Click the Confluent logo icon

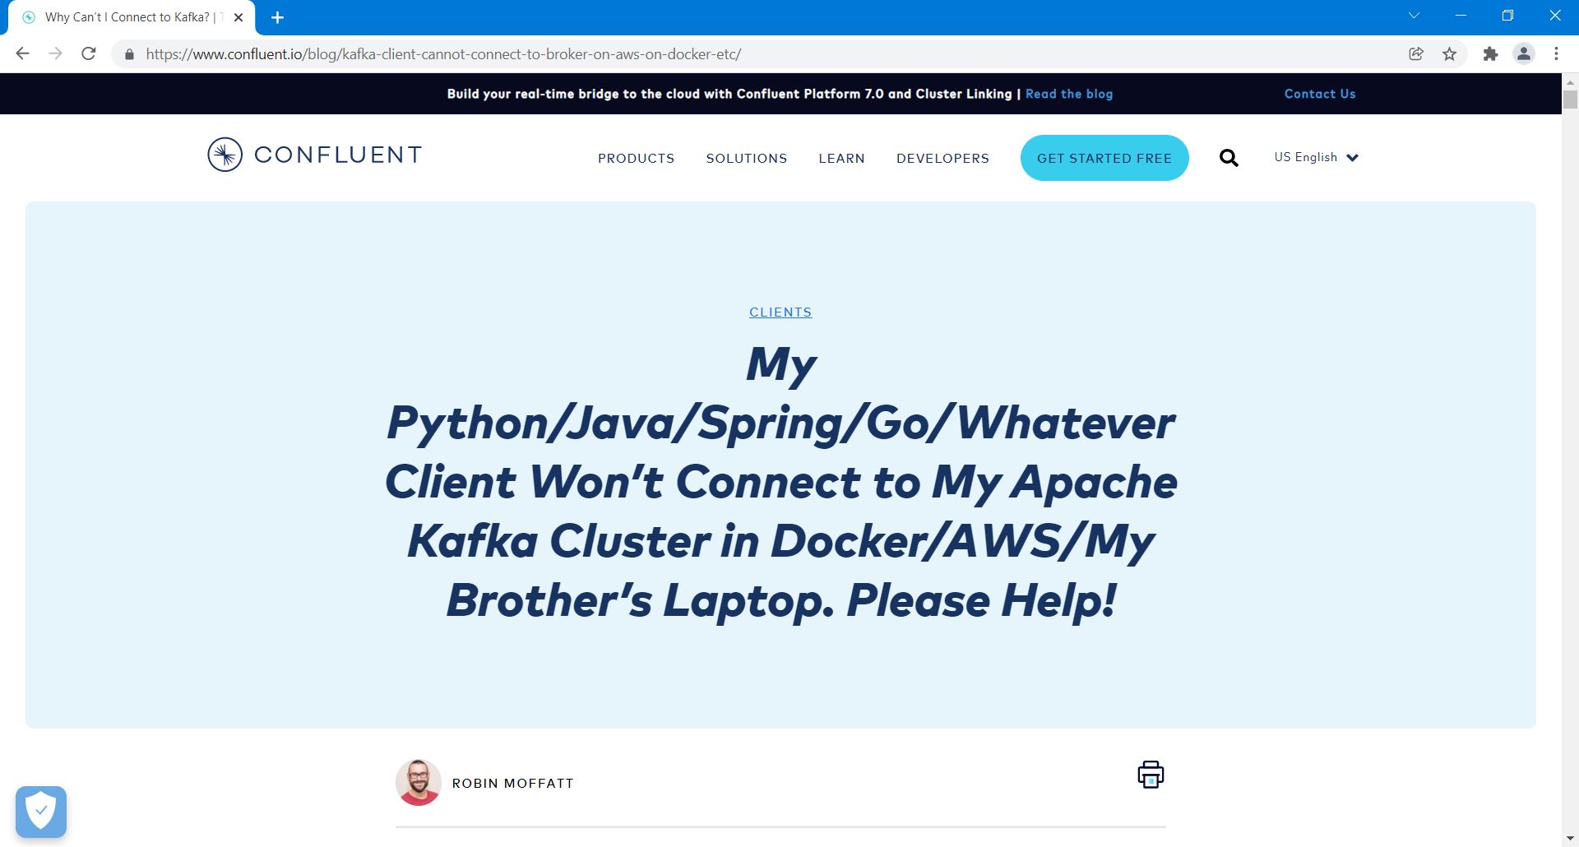pyautogui.click(x=225, y=155)
